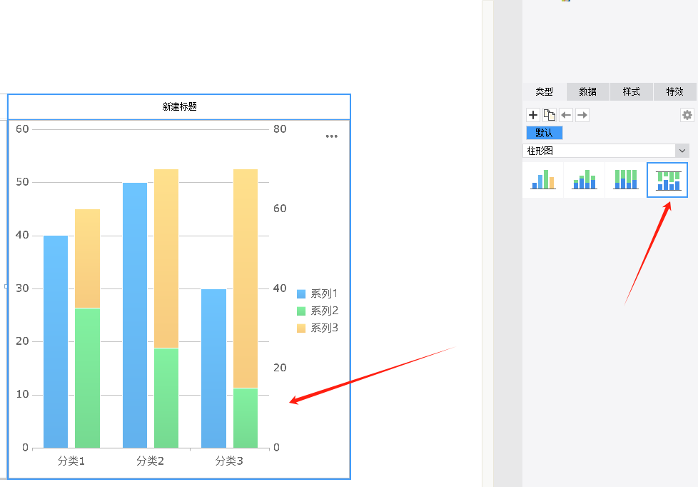Select the percent stacked column chart icon
The height and width of the screenshot is (487, 698).
click(x=625, y=179)
